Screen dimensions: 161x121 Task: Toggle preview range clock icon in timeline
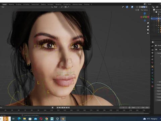pyautogui.click(x=129, y=108)
